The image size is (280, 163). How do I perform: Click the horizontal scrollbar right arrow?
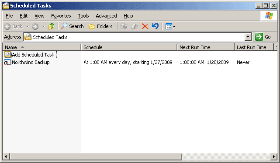click(274, 157)
